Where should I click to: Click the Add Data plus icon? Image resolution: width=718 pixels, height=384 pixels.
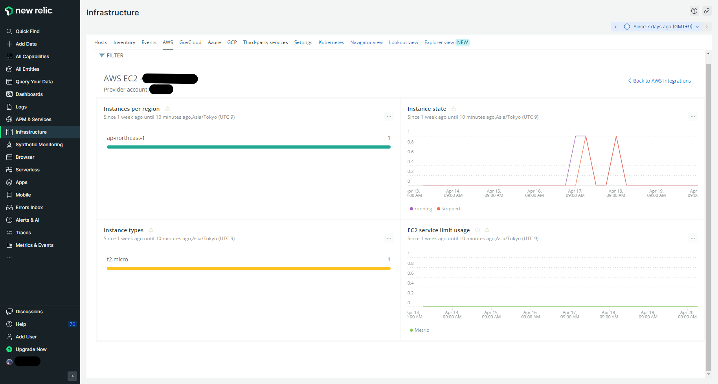coord(9,44)
